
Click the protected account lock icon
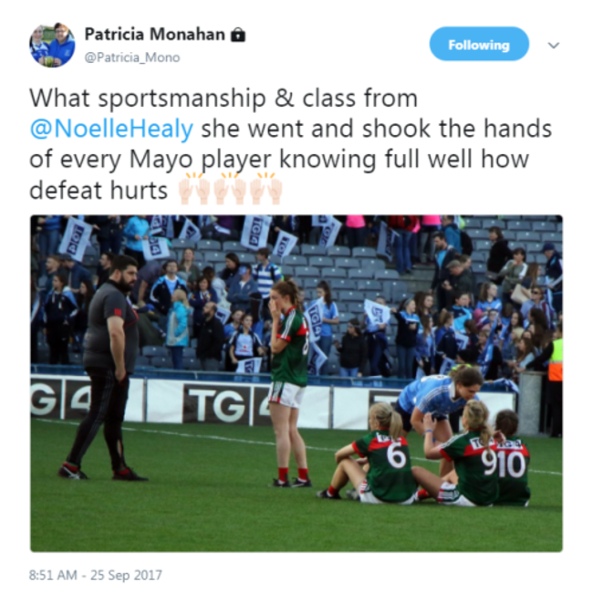tap(238, 35)
